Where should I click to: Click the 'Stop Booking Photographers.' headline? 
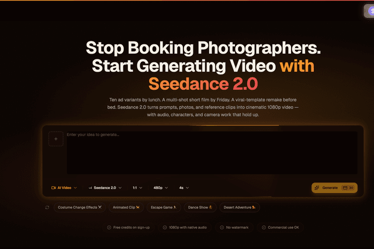point(203,48)
